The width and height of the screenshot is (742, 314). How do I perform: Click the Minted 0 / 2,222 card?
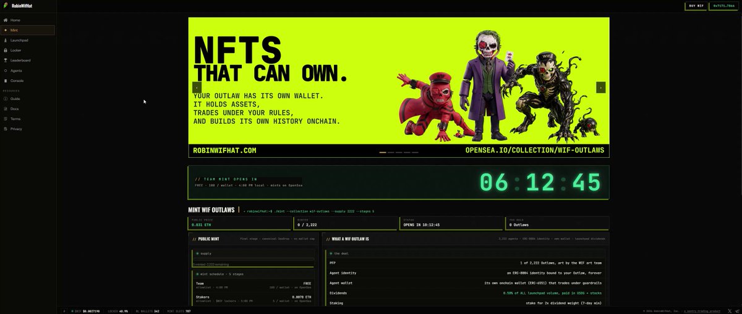coord(346,223)
